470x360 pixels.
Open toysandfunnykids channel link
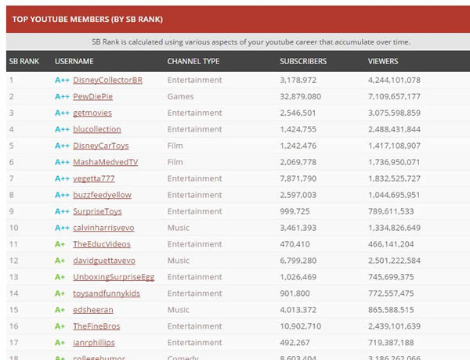[x=107, y=293]
